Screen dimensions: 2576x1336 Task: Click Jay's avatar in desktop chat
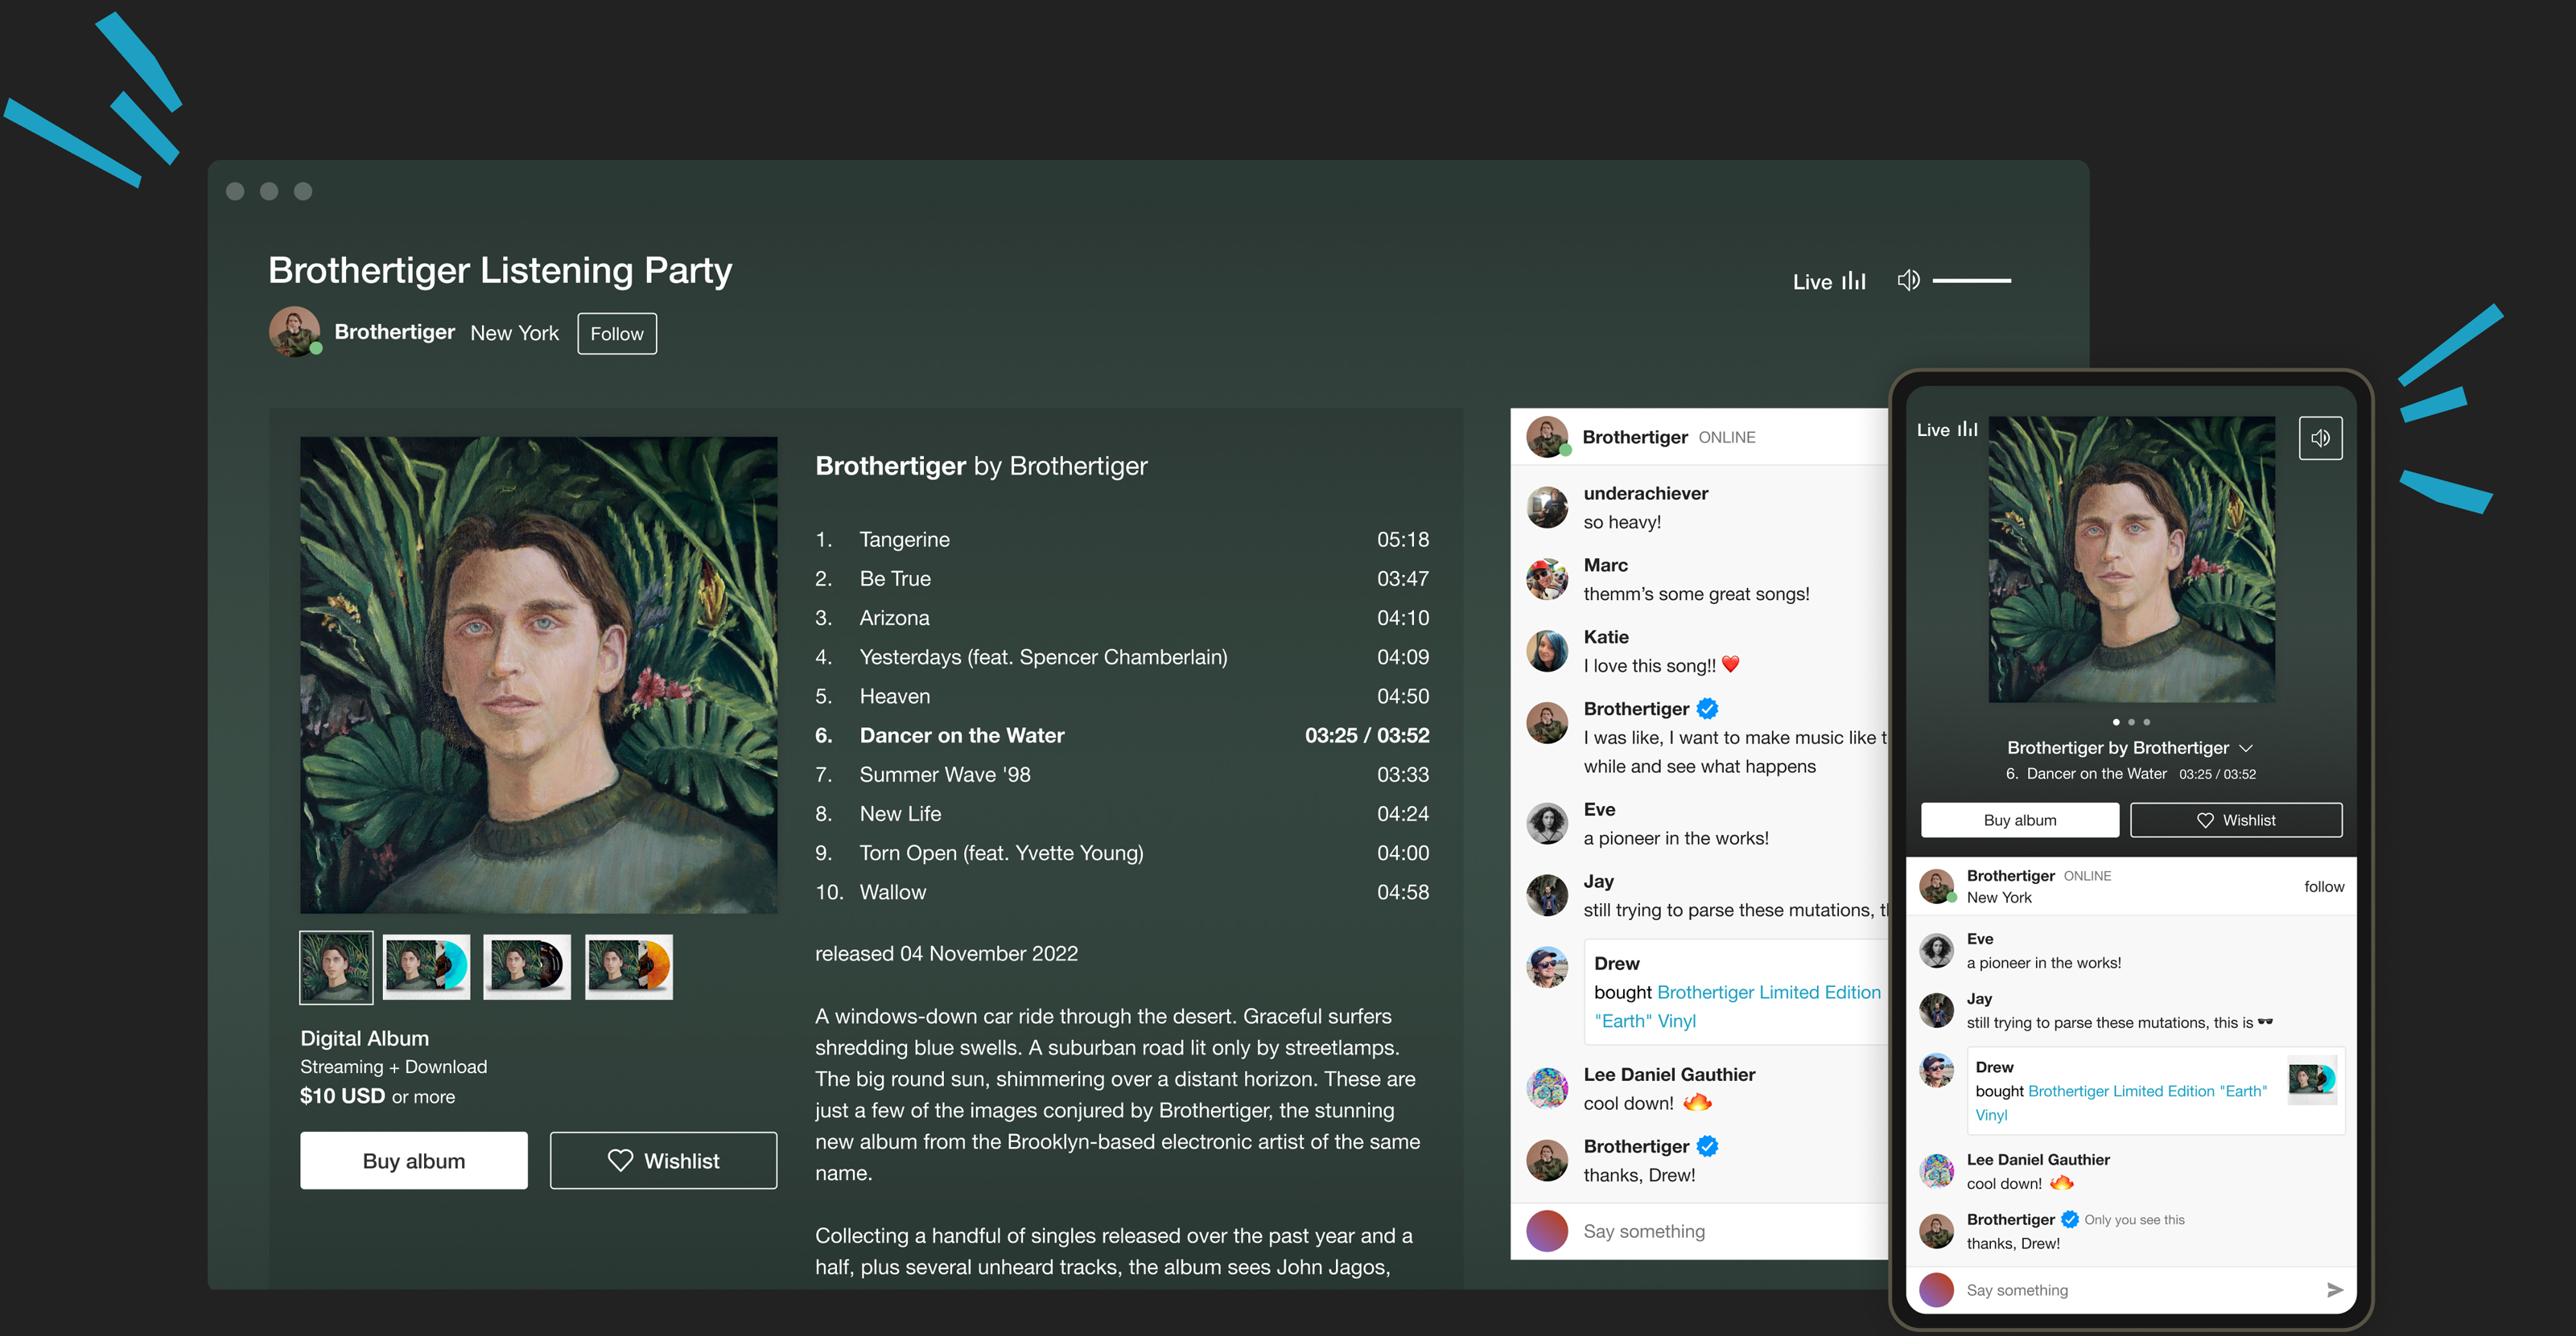click(x=1547, y=895)
